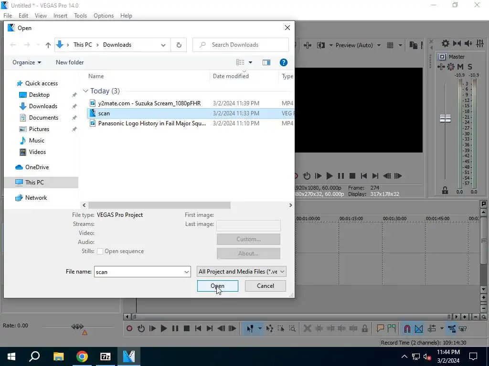The height and width of the screenshot is (366, 489).
Task: Go to end in the timeline transport
Action: coord(210,329)
